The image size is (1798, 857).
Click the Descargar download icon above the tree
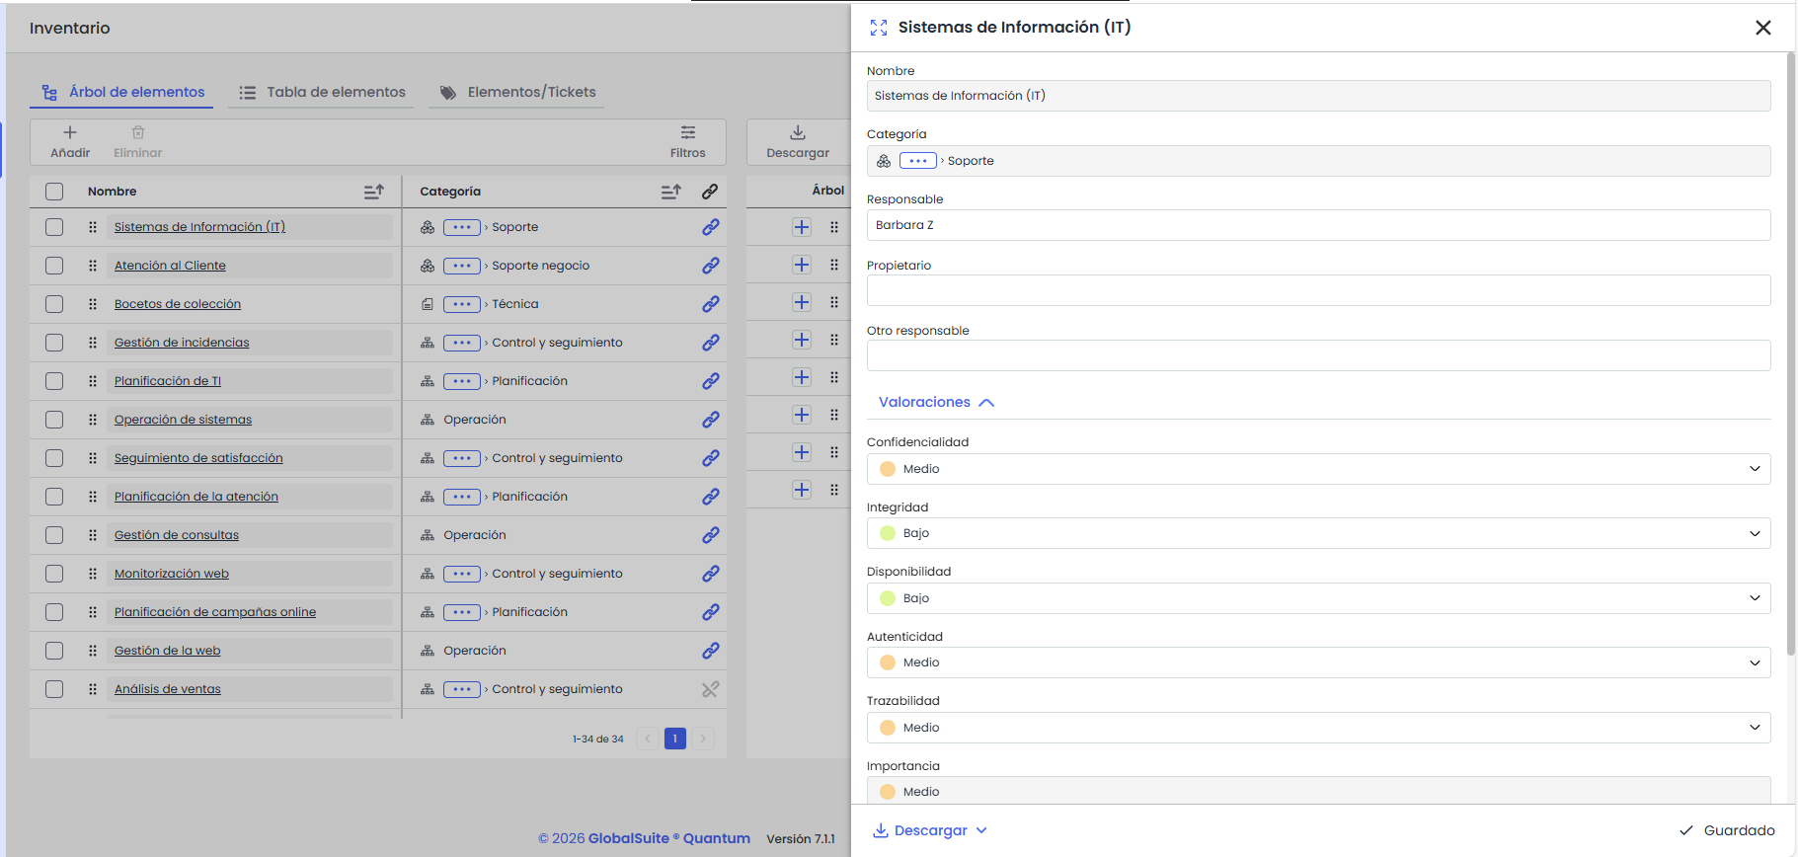797,133
